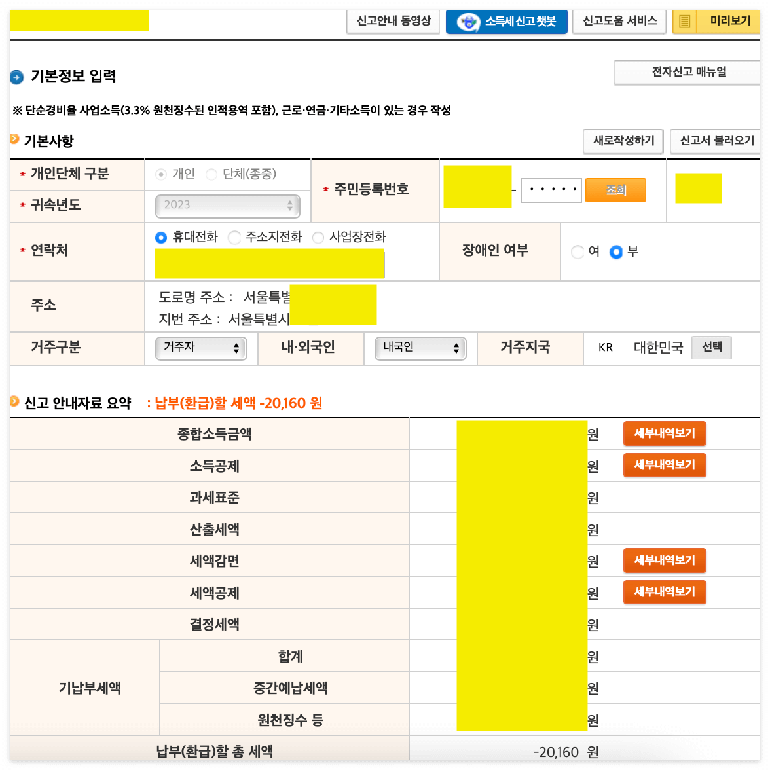The height and width of the screenshot is (770, 770).
Task: Select the 단체(종중) radio button
Action: coord(211,174)
